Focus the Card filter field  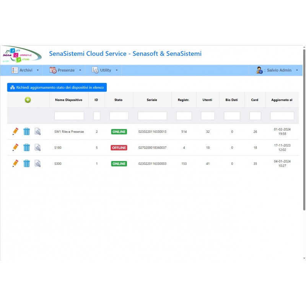[x=255, y=116]
